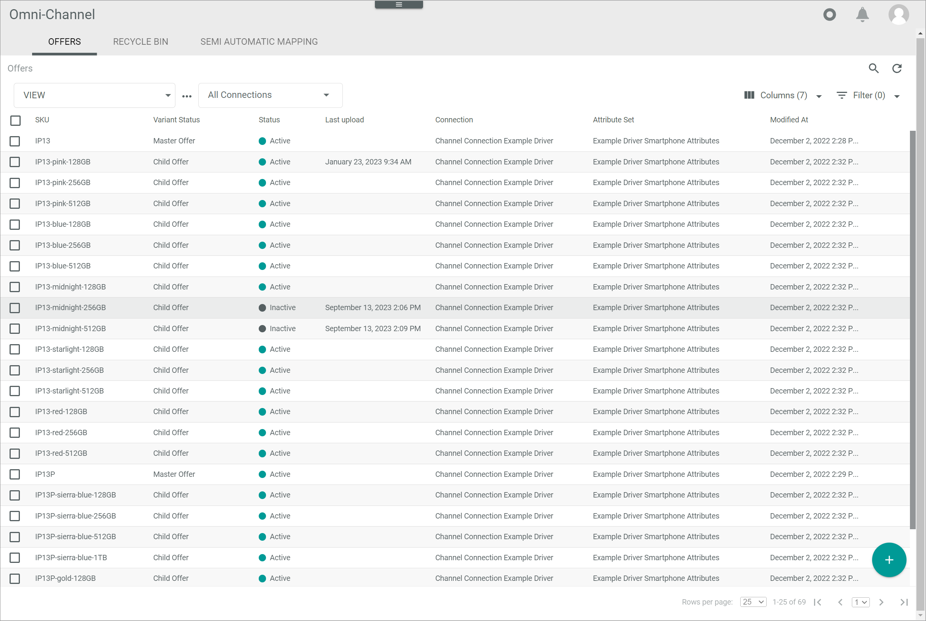Refresh the Offers list

897,68
